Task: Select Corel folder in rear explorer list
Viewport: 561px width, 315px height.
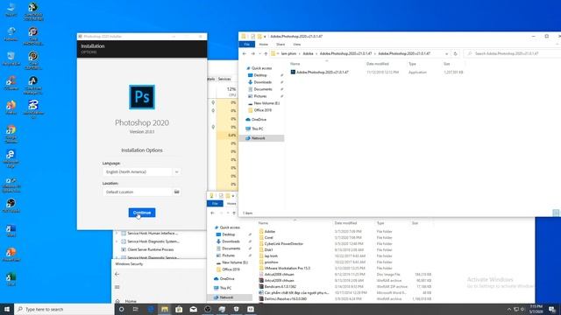Action: tap(268, 237)
